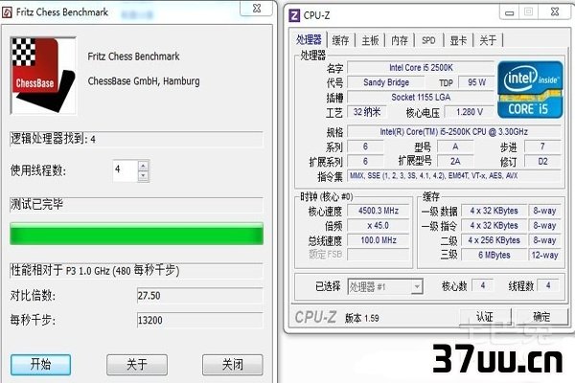Click the 32 纳米 process value
This screenshot has width=575, height=383.
pyautogui.click(x=367, y=112)
